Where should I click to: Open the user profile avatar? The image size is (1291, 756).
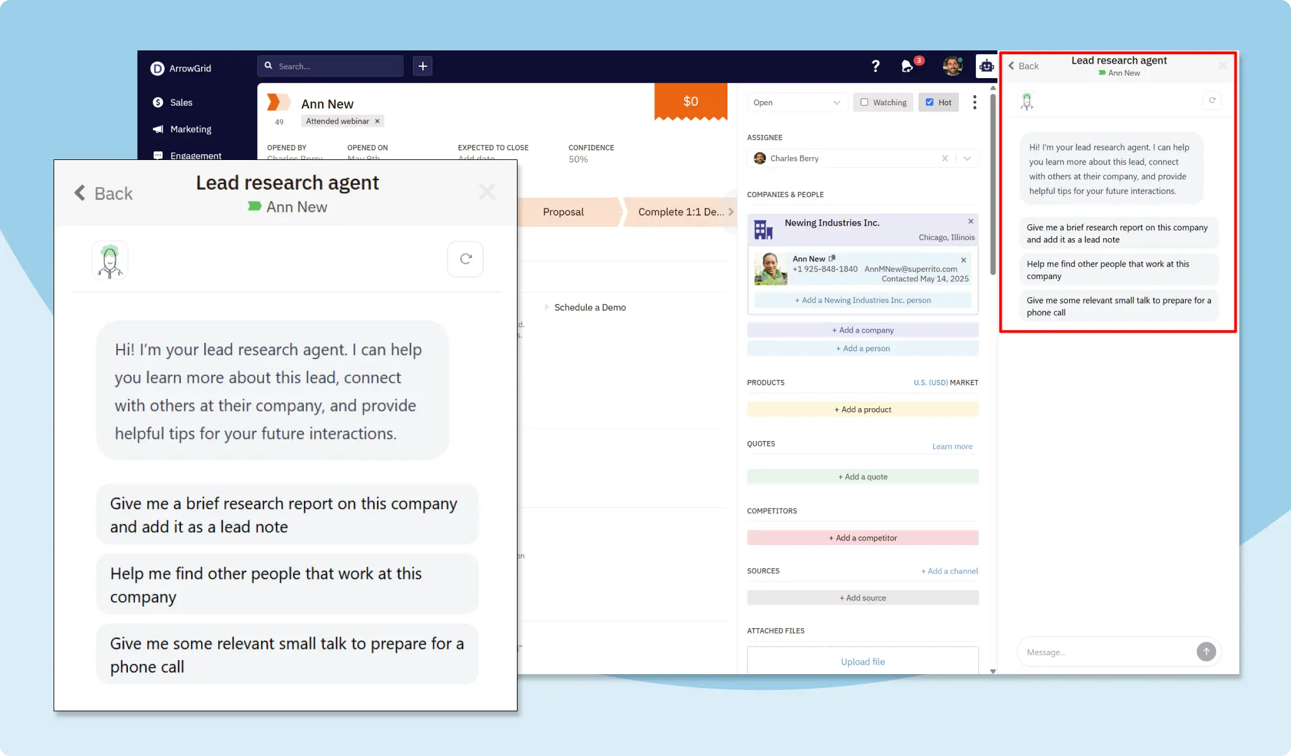coord(952,66)
